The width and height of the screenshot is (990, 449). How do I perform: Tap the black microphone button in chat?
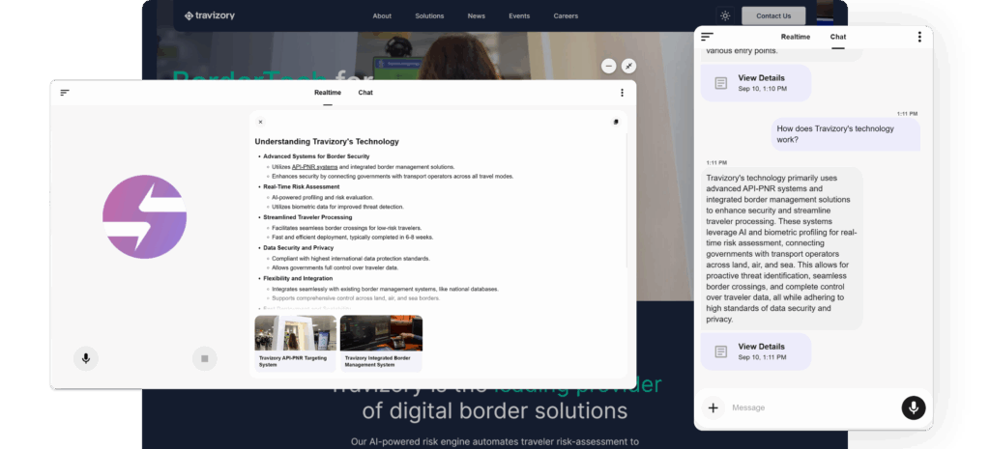[913, 407]
